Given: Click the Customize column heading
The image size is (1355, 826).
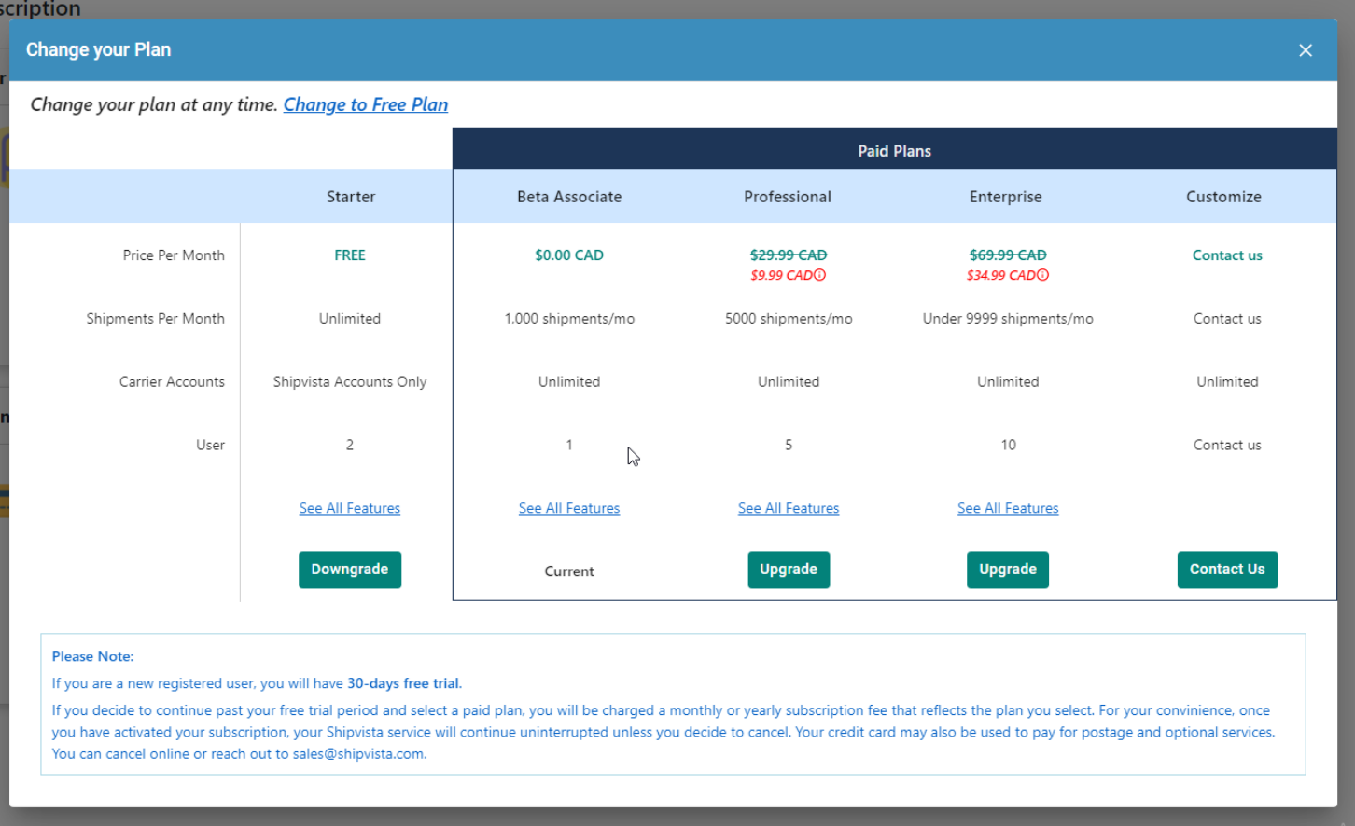Looking at the screenshot, I should click(x=1223, y=197).
